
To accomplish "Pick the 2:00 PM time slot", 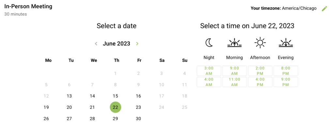I will pos(260,71).
